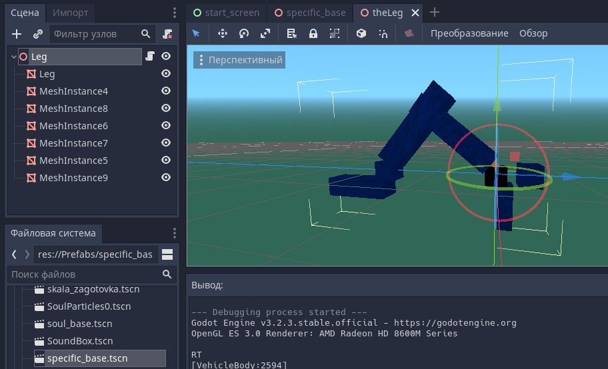The width and height of the screenshot is (608, 369).
Task: Collapse the Leg root node
Action: (14, 57)
